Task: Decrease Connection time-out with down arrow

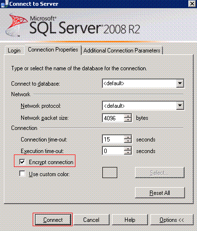Action: [128, 141]
